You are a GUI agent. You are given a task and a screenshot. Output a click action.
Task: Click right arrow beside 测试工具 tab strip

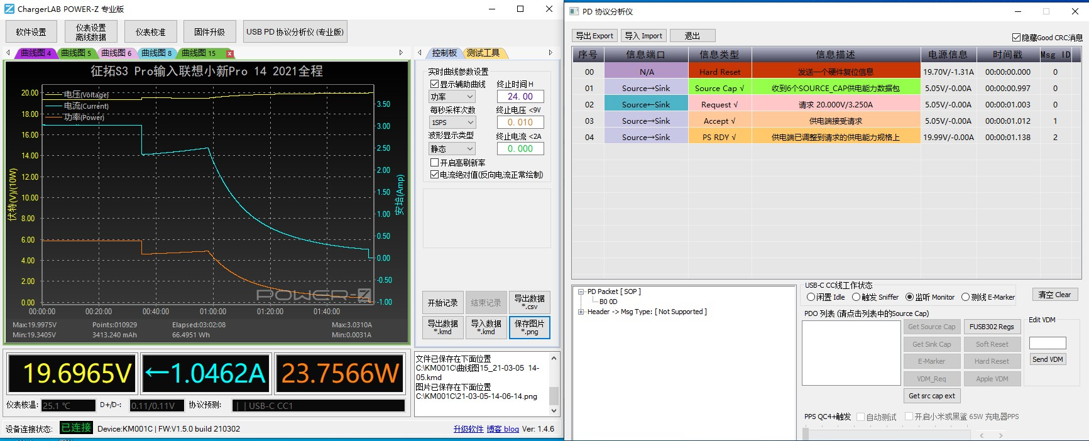550,53
